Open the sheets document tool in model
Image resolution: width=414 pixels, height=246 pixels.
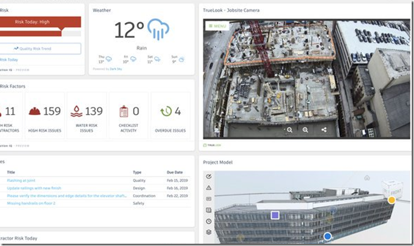(209, 210)
